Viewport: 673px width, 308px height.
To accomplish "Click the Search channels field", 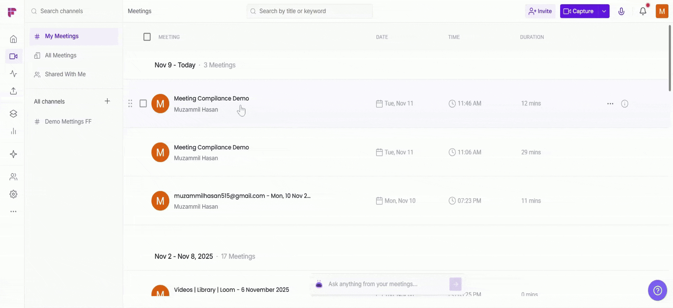I will [x=74, y=11].
